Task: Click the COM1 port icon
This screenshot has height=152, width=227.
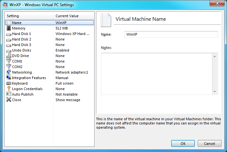Action: pos(9,61)
